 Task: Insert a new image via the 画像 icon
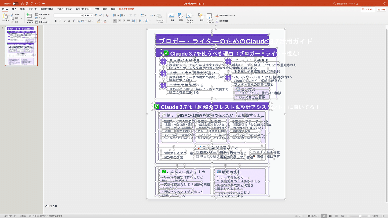(171, 16)
